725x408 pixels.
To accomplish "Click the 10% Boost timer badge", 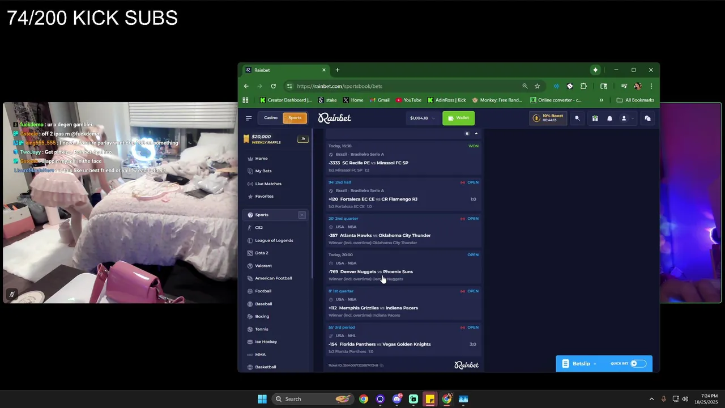I will [x=549, y=118].
